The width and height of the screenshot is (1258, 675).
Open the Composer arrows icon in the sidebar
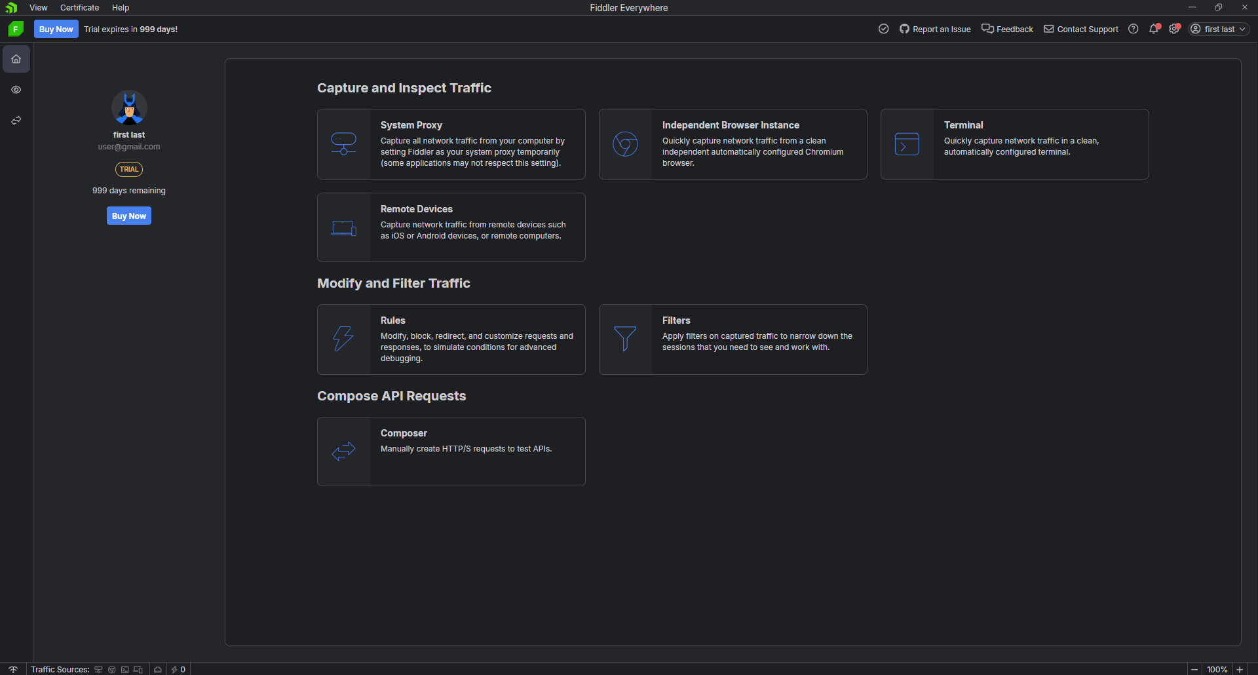(16, 121)
